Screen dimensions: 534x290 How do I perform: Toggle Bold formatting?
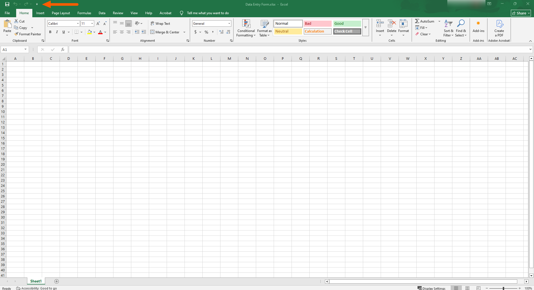click(50, 32)
